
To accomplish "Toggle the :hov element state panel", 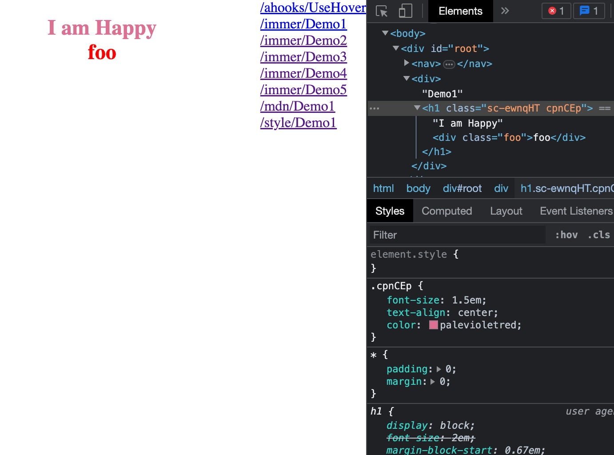I will [x=566, y=235].
